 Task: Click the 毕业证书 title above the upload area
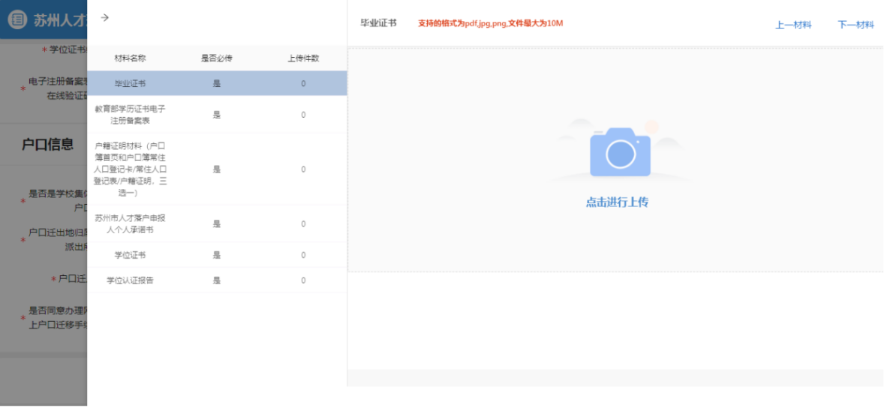click(x=378, y=23)
